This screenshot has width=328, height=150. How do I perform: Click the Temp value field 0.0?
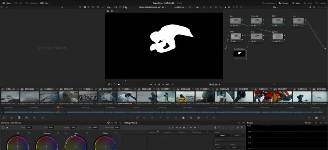click(29, 127)
